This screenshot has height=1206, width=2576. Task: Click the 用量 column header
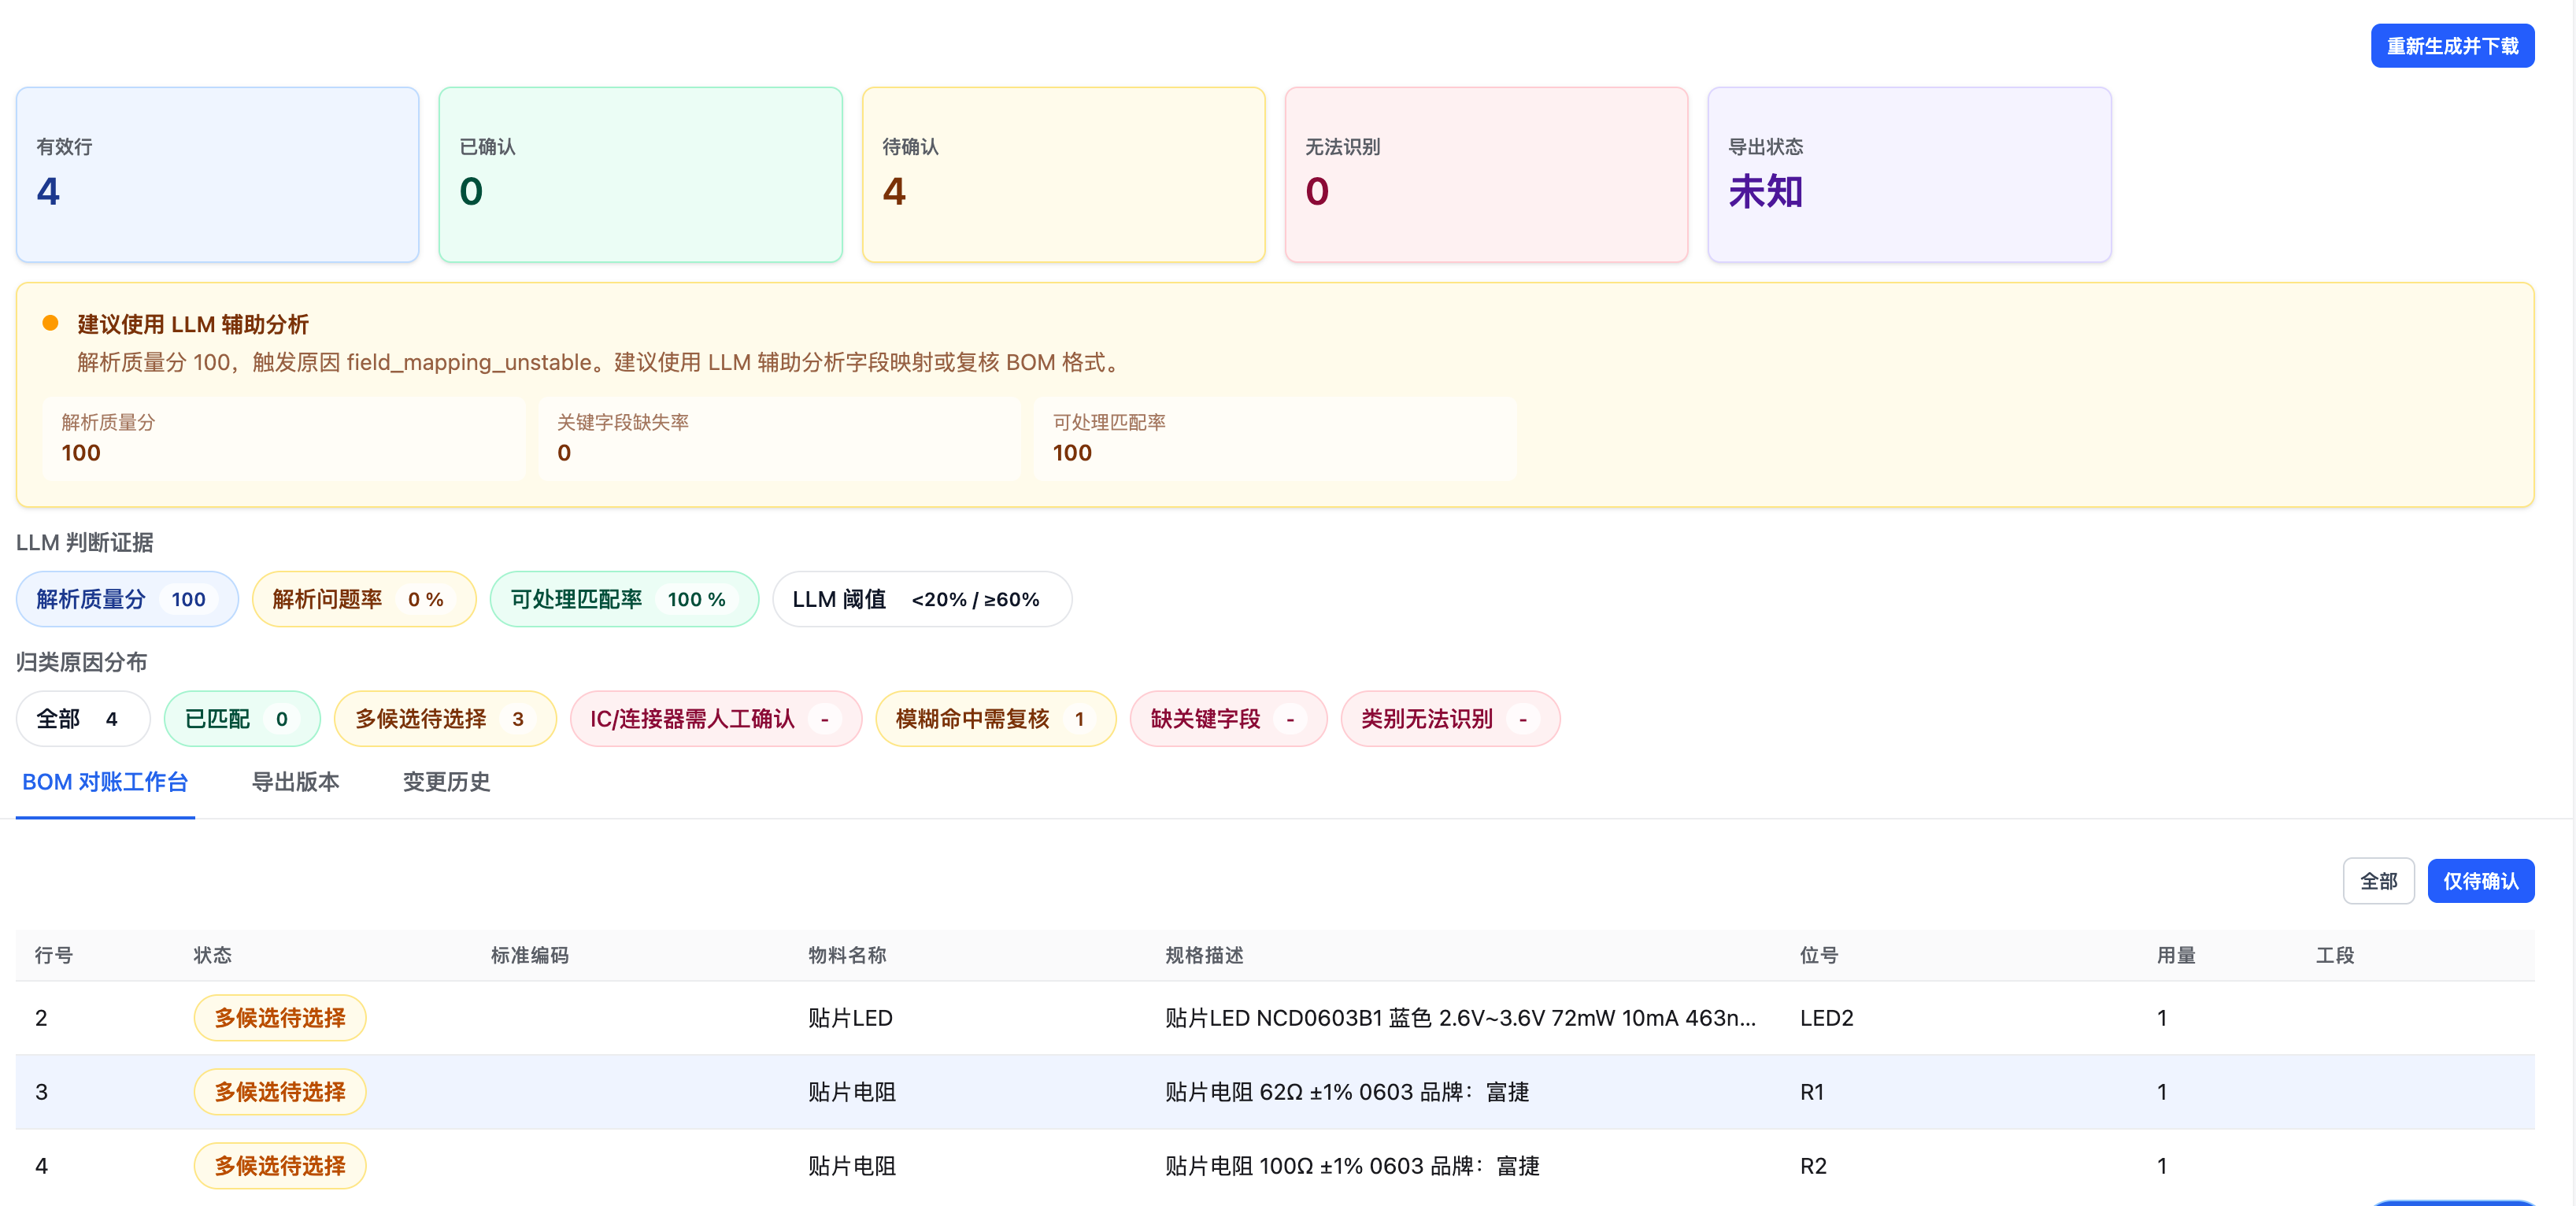click(2175, 955)
